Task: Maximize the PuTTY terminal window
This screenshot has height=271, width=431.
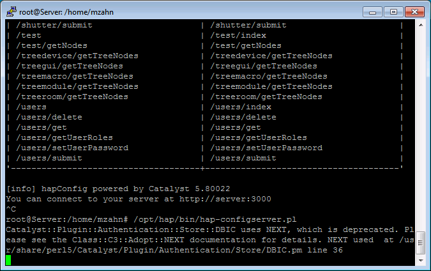Action: [x=393, y=12]
